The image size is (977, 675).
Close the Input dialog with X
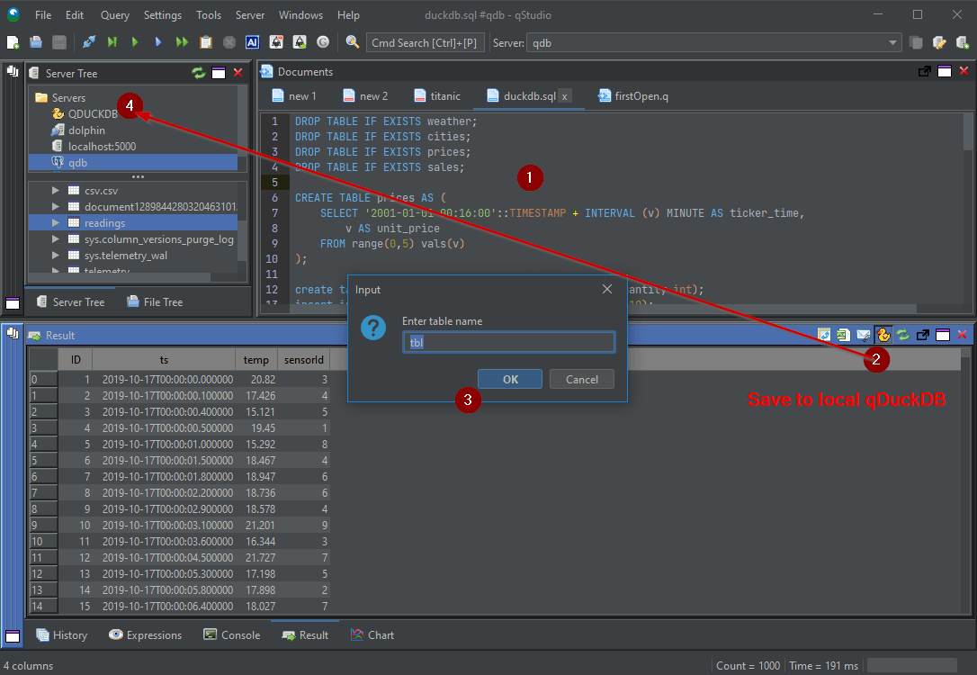coord(607,289)
